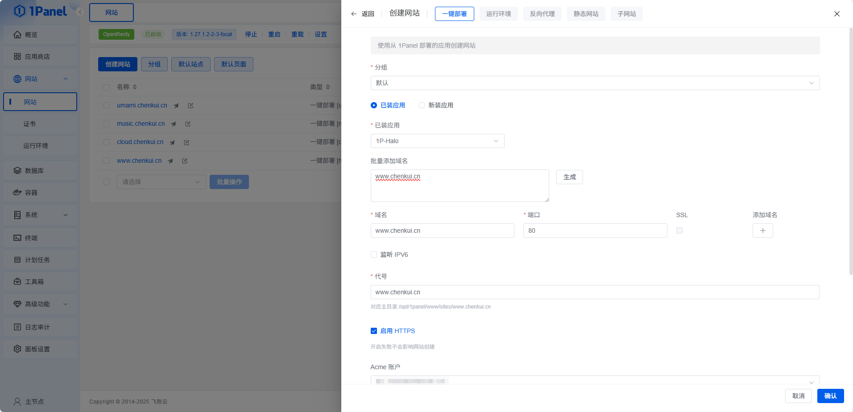
Task: Expand the 分组 dropdown showing 默认
Action: (595, 83)
